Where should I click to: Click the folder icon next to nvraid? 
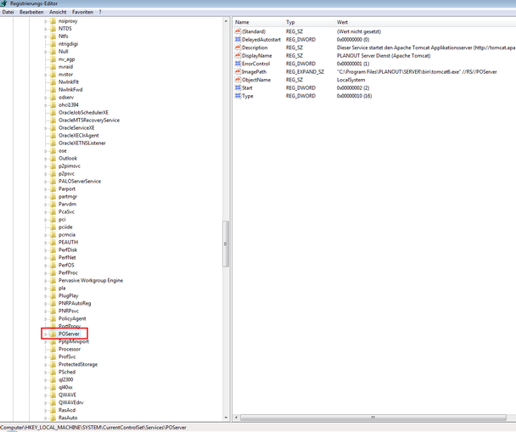(x=53, y=67)
